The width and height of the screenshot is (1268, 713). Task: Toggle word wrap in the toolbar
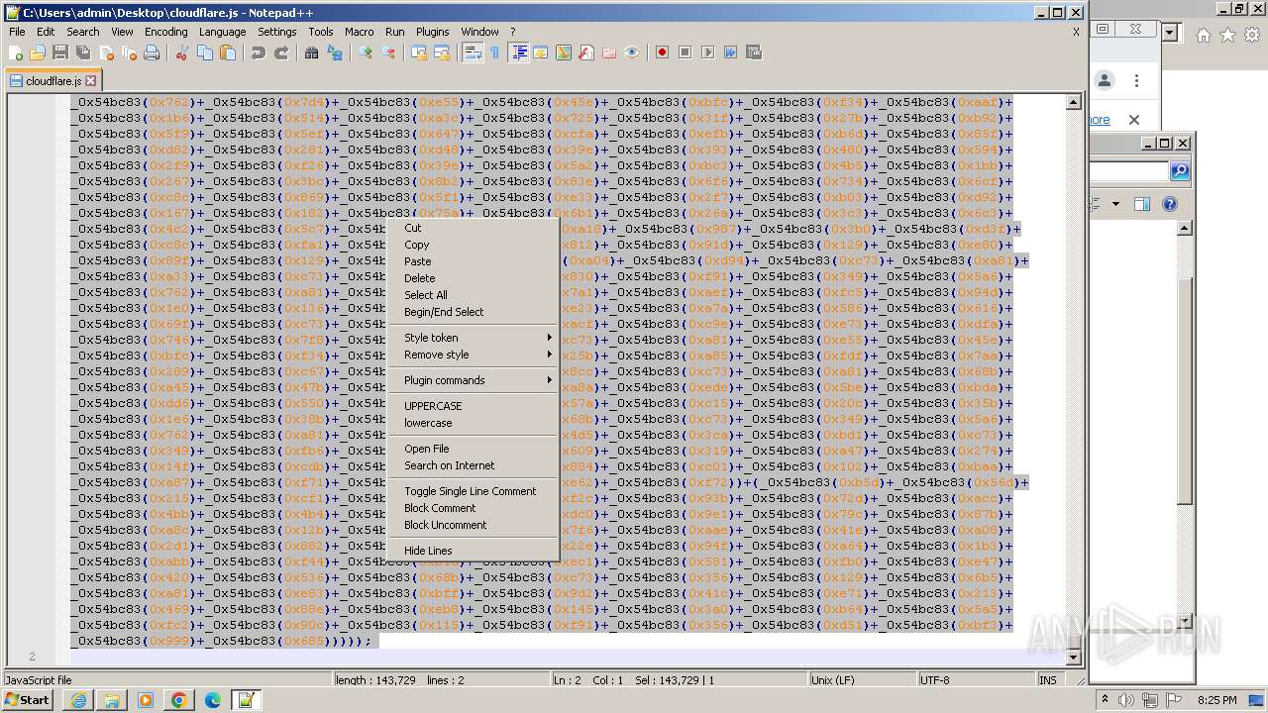473,52
